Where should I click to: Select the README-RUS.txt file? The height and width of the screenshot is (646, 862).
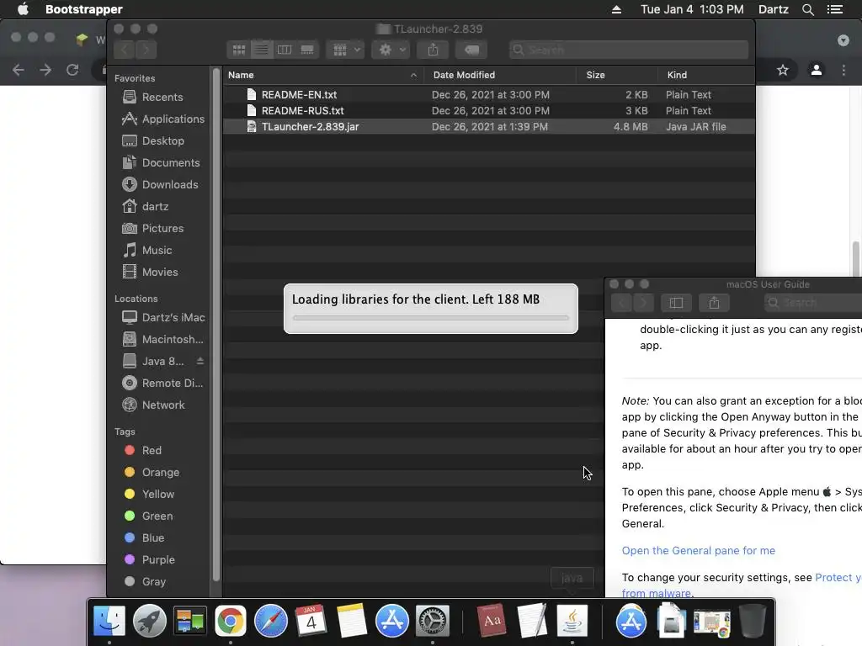tap(489, 110)
